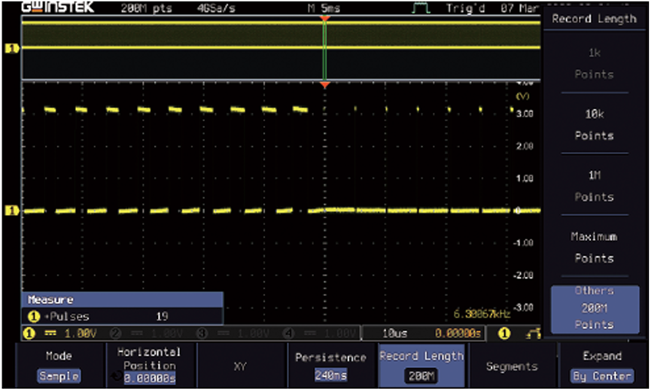Viewport: 651px width, 389px height.
Task: Click the channel 2 indicator in status bar
Action: (x=115, y=333)
